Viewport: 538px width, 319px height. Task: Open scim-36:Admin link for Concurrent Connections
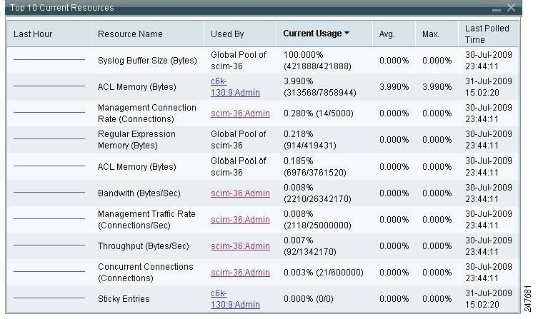[240, 273]
